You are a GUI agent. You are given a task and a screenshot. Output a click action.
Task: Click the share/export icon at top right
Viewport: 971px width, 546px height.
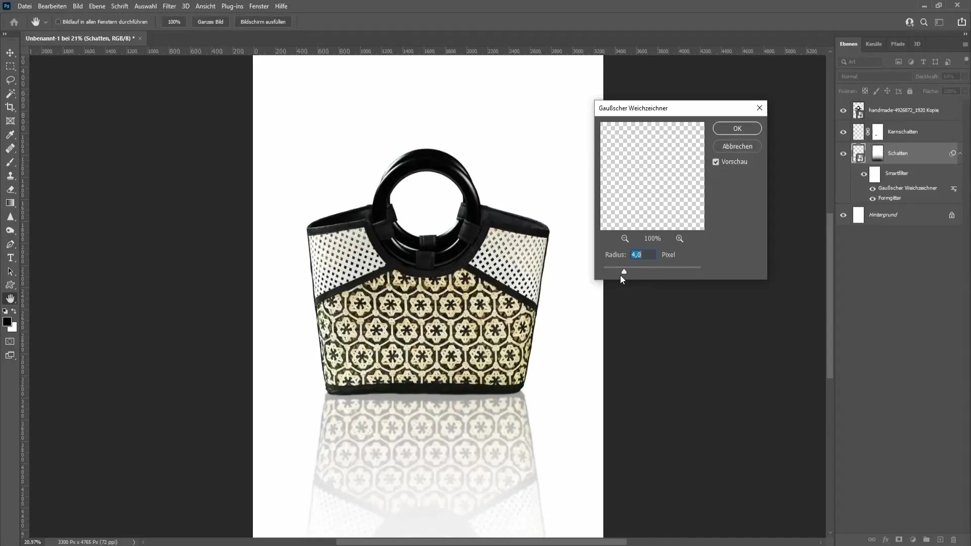pos(961,22)
